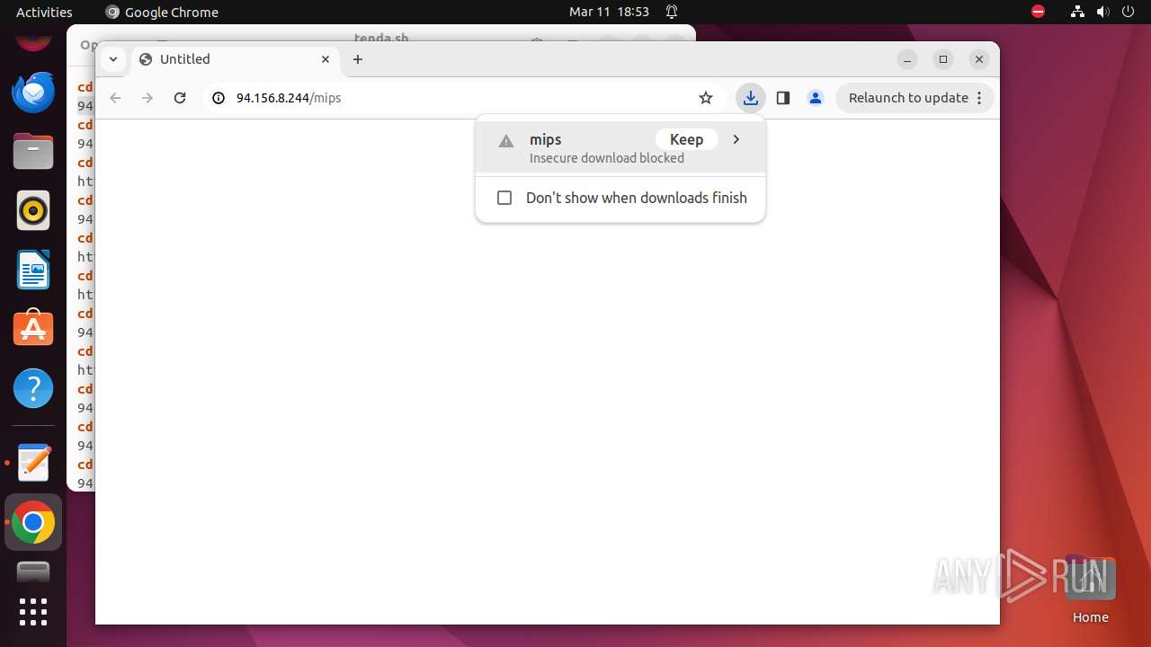Go back to previous page
This screenshot has width=1151, height=647.
tap(115, 98)
